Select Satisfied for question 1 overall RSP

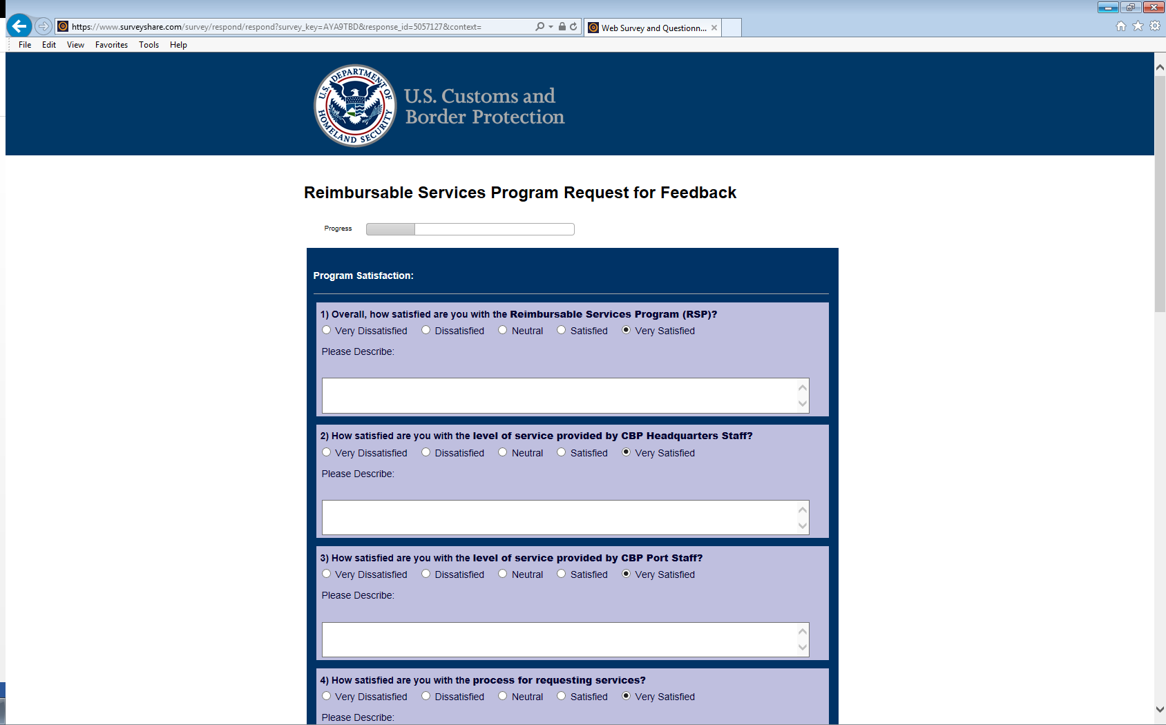[x=562, y=330]
